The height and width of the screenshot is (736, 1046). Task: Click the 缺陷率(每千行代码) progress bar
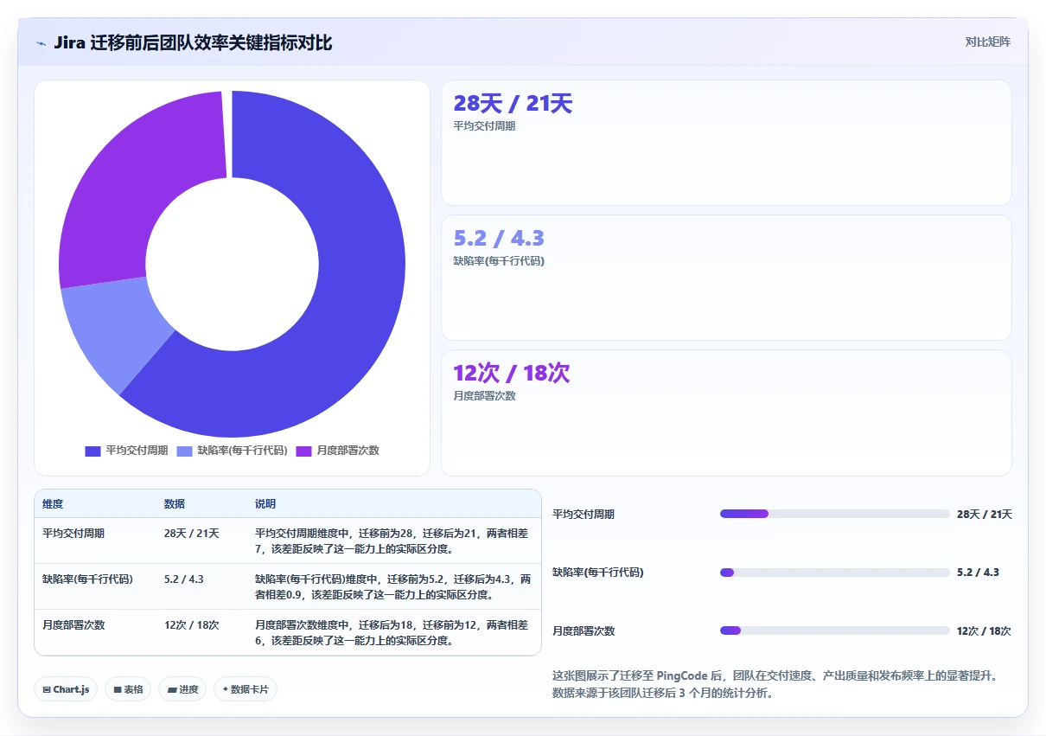(834, 573)
